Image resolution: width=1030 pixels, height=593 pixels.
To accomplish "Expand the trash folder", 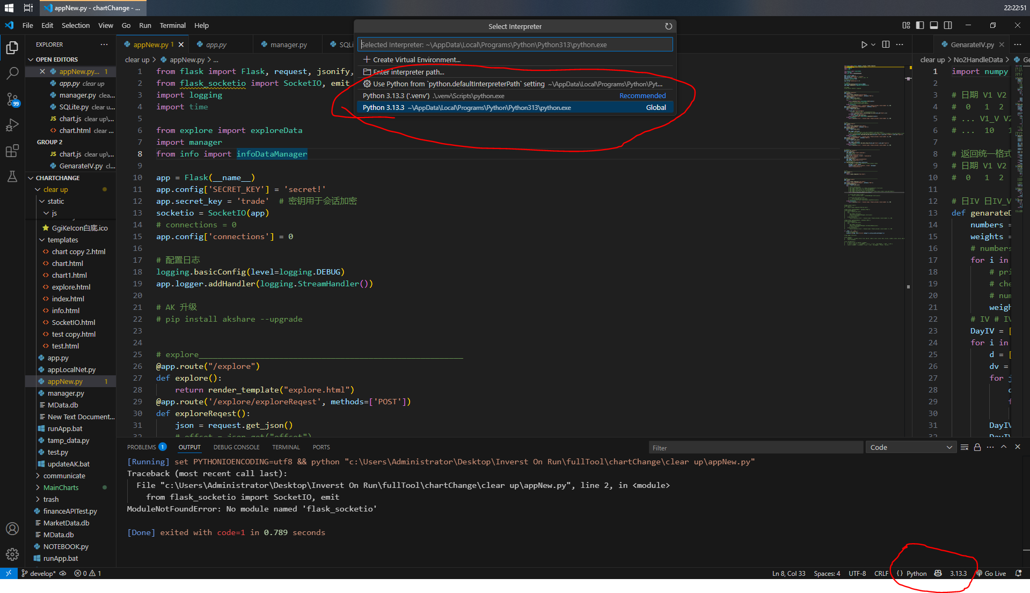I will (51, 500).
